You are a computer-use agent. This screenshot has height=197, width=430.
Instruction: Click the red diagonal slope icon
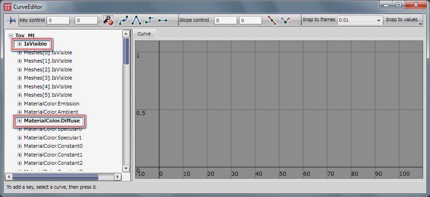[273, 21]
